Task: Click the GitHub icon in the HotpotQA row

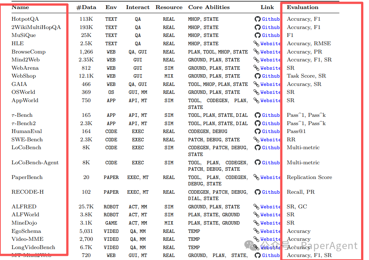Action: [258, 19]
